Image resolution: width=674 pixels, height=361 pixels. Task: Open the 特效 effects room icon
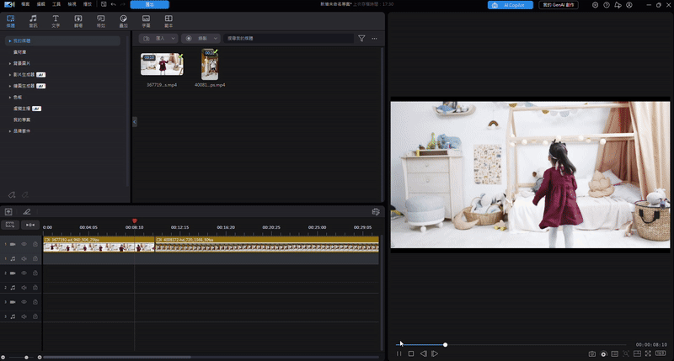coord(101,19)
